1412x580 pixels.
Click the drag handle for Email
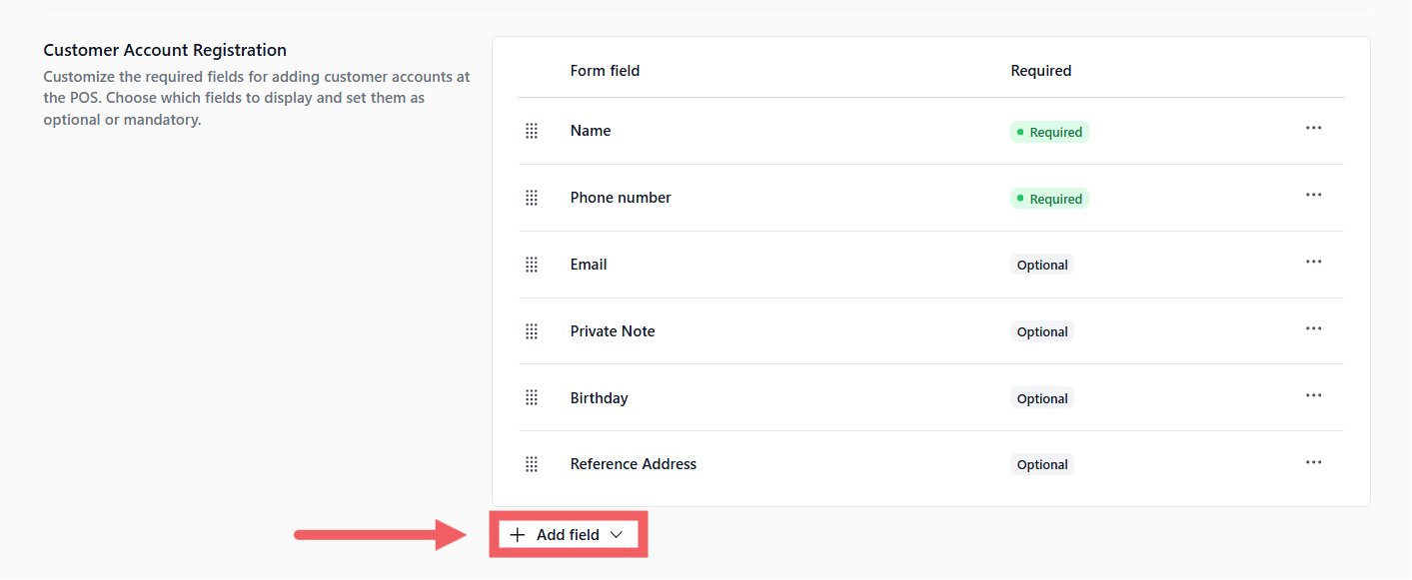532,265
